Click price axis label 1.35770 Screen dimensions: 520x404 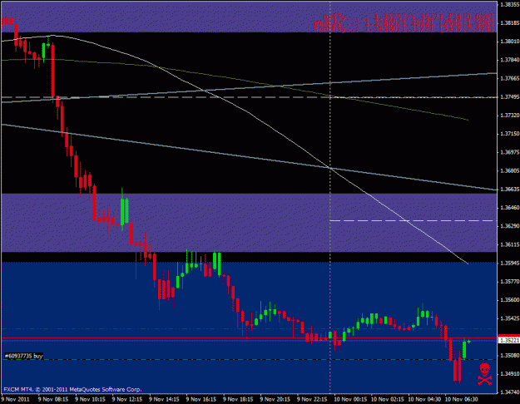(510, 281)
